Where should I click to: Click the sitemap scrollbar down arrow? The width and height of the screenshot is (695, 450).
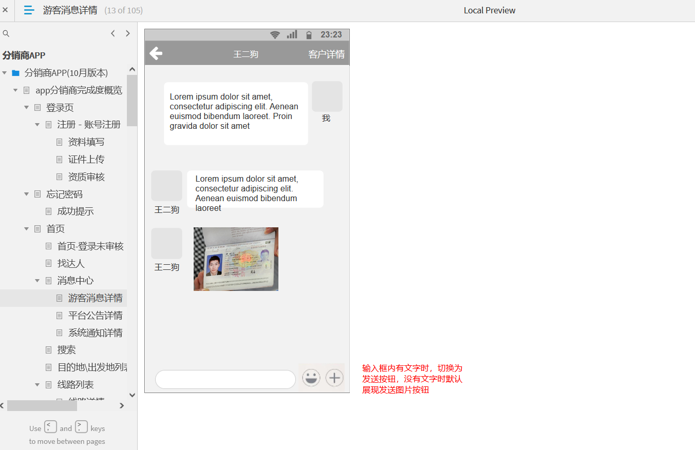click(132, 395)
